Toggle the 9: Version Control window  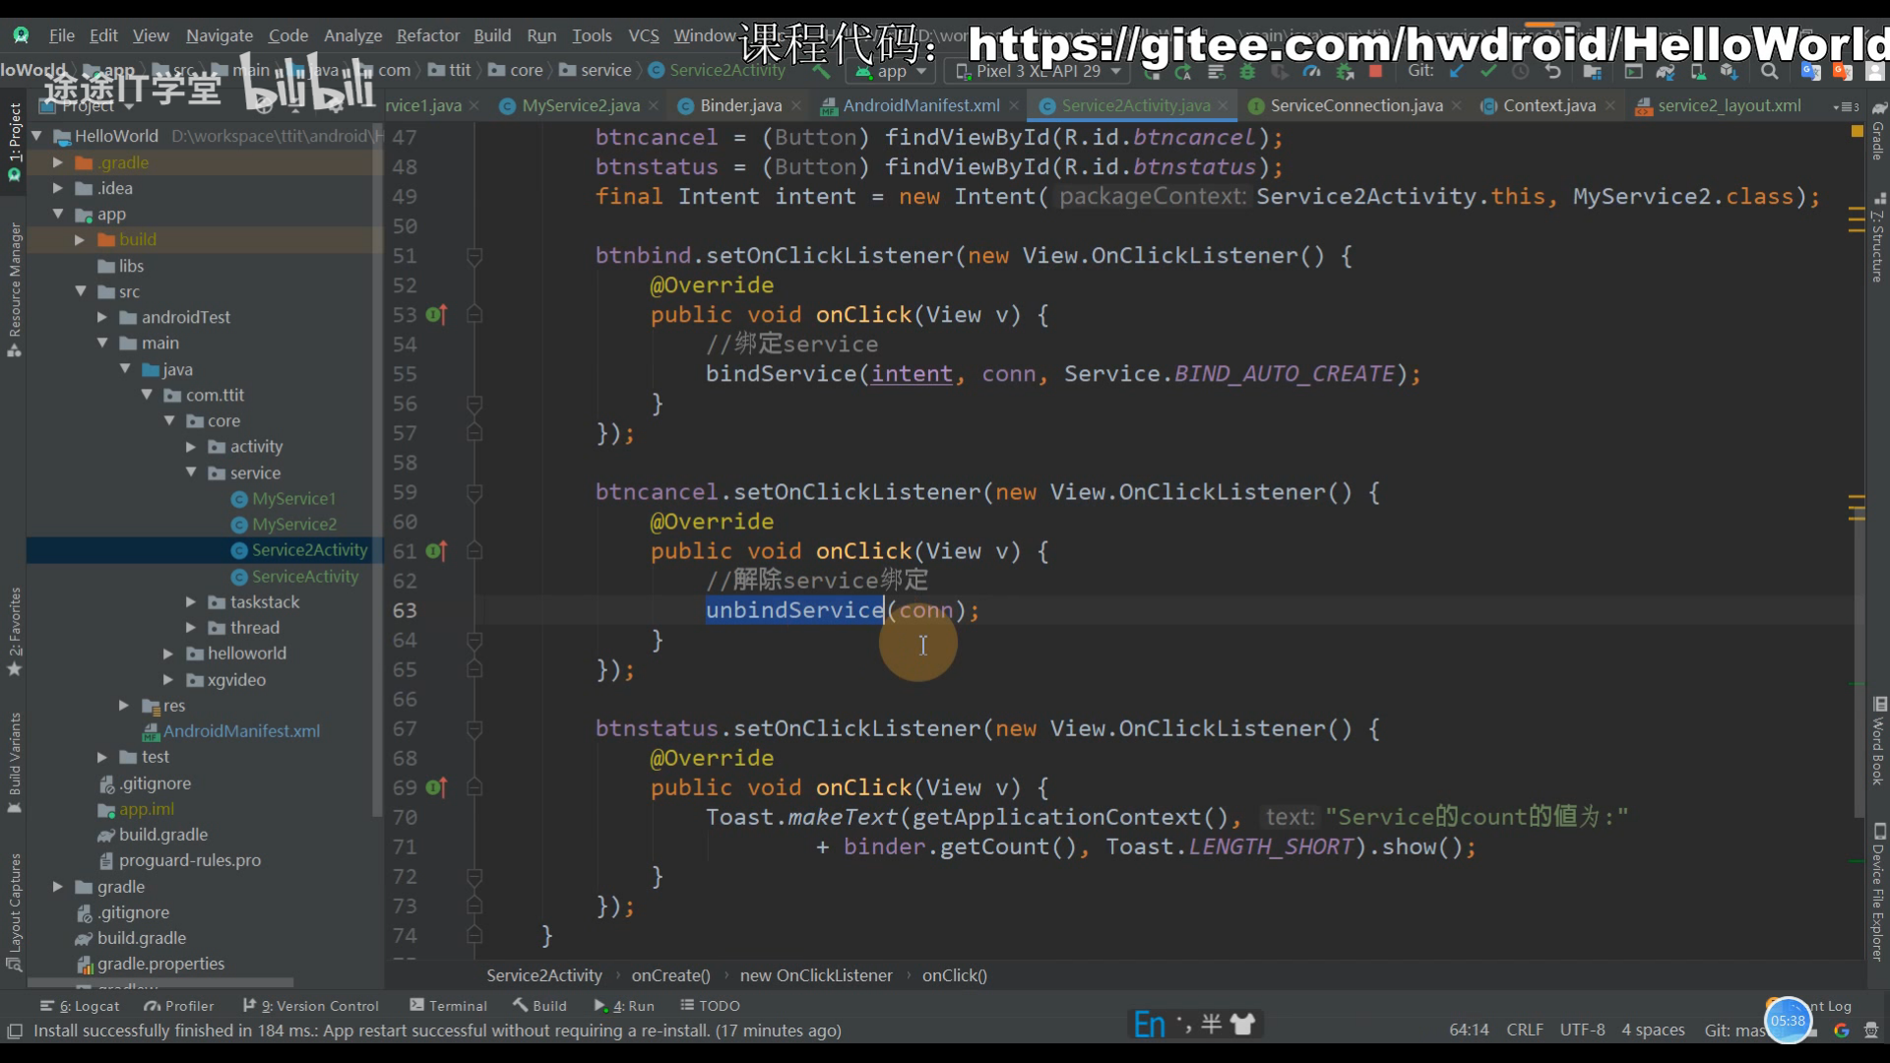click(x=310, y=1006)
